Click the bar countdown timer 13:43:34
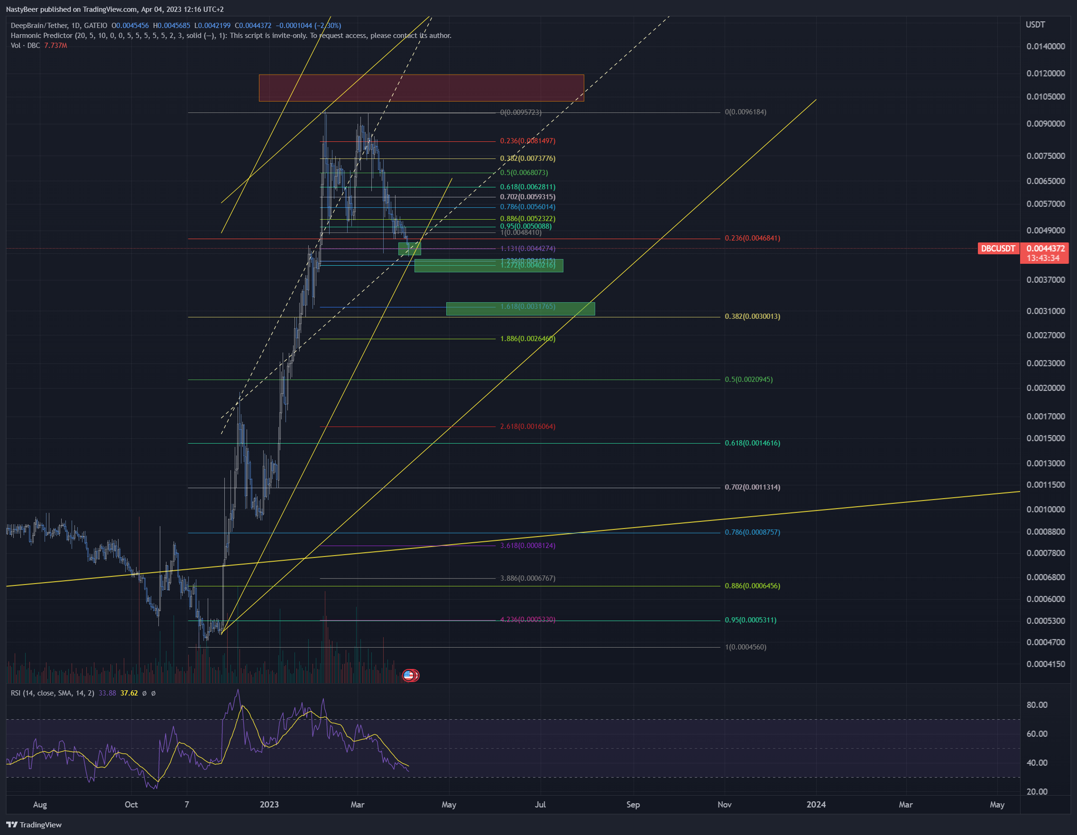This screenshot has height=835, width=1077. (1043, 259)
